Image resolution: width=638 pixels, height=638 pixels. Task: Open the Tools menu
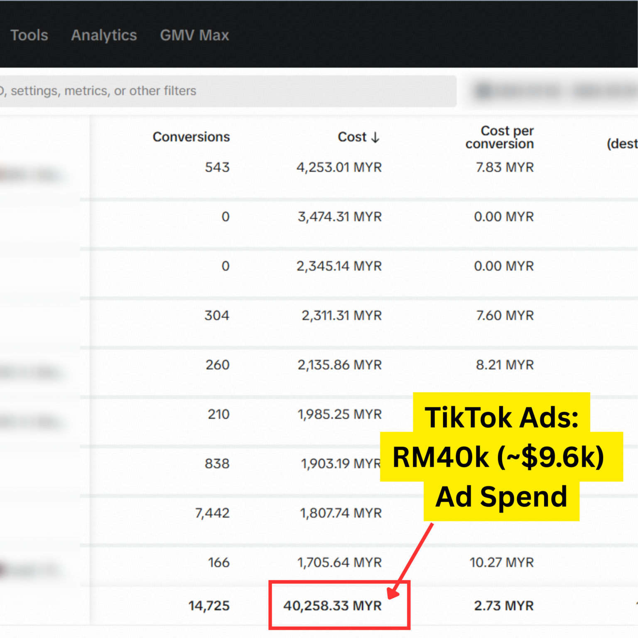pyautogui.click(x=29, y=35)
